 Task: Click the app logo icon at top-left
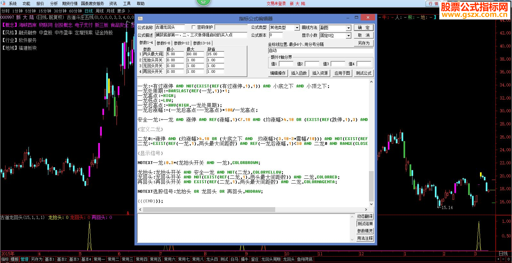[4, 4]
